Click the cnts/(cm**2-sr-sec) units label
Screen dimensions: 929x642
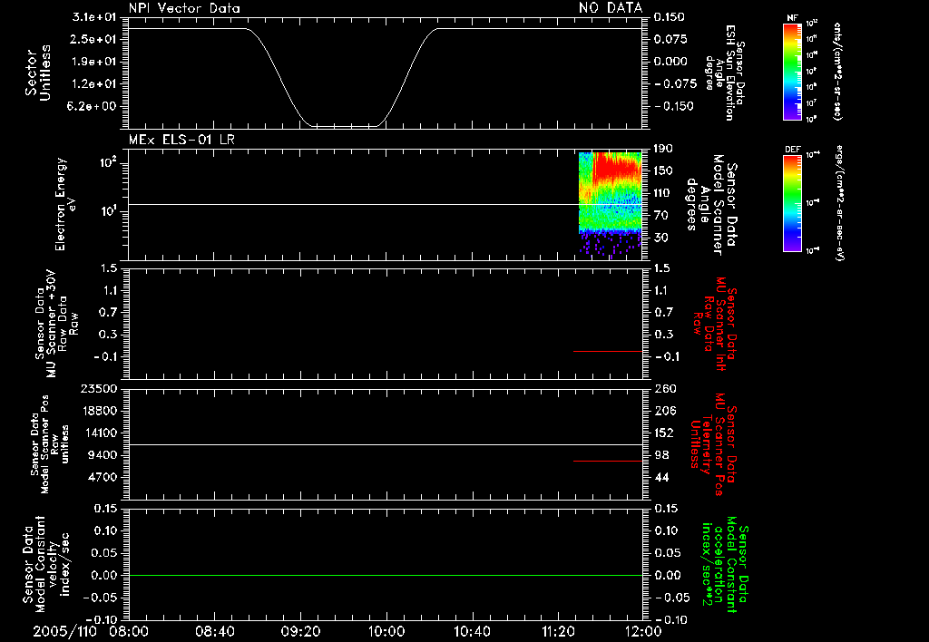coord(837,71)
